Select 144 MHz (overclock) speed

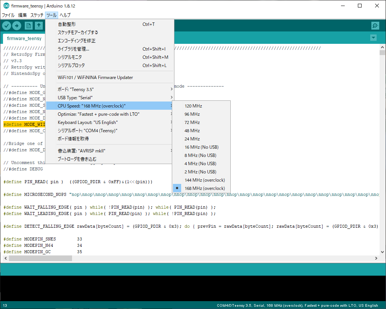coord(201,180)
